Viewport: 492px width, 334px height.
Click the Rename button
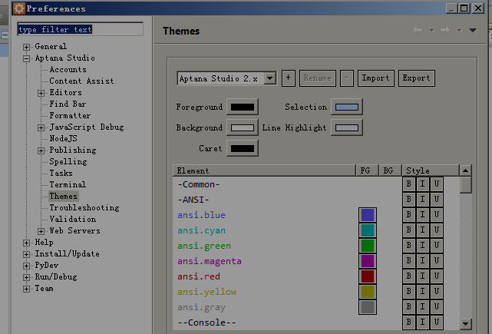click(x=318, y=78)
